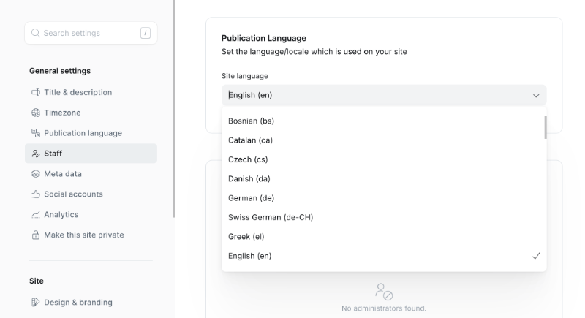The height and width of the screenshot is (318, 585).
Task: Click the Meta data layers icon
Action: click(x=36, y=174)
